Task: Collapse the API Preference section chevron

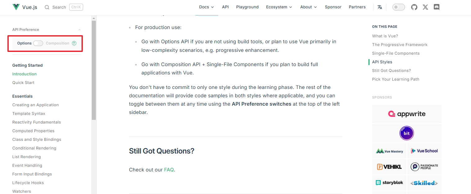Action: [x=79, y=30]
